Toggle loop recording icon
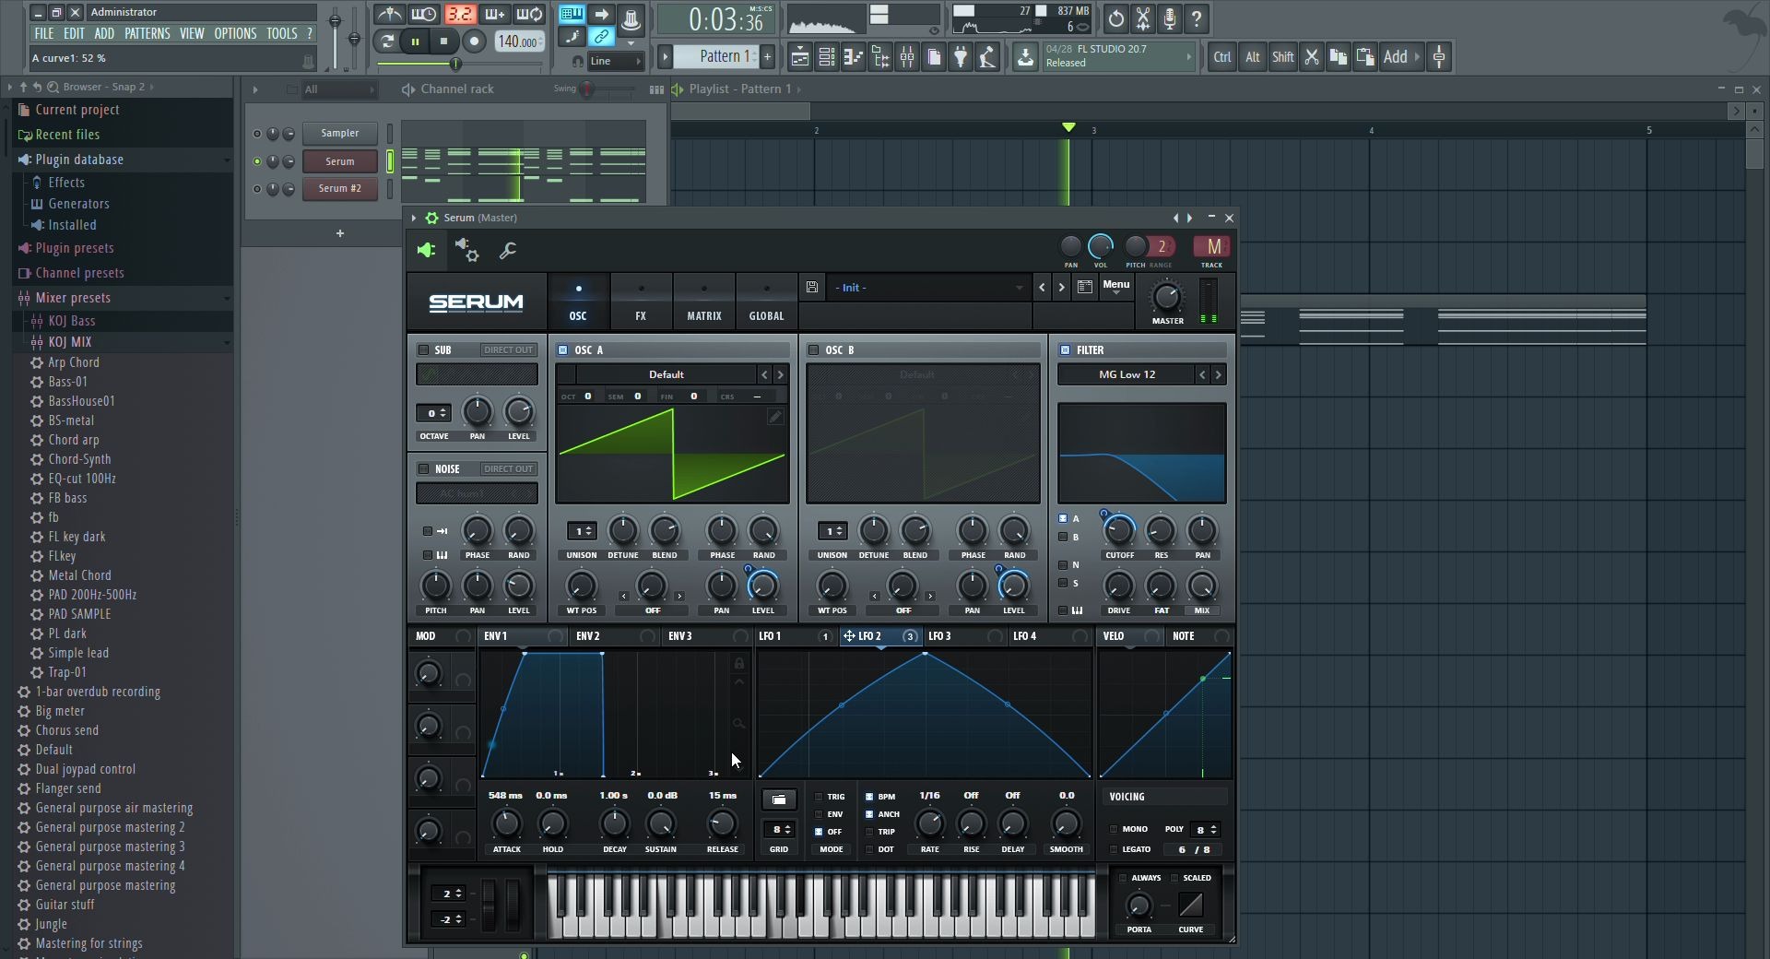The height and width of the screenshot is (959, 1770). click(529, 14)
